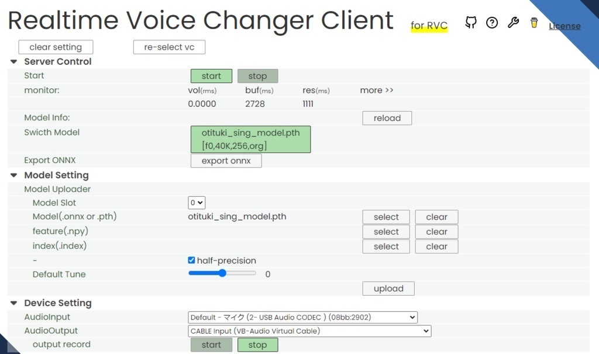This screenshot has width=599, height=354.
Task: Open the GitHub repository icon
Action: pos(471,23)
